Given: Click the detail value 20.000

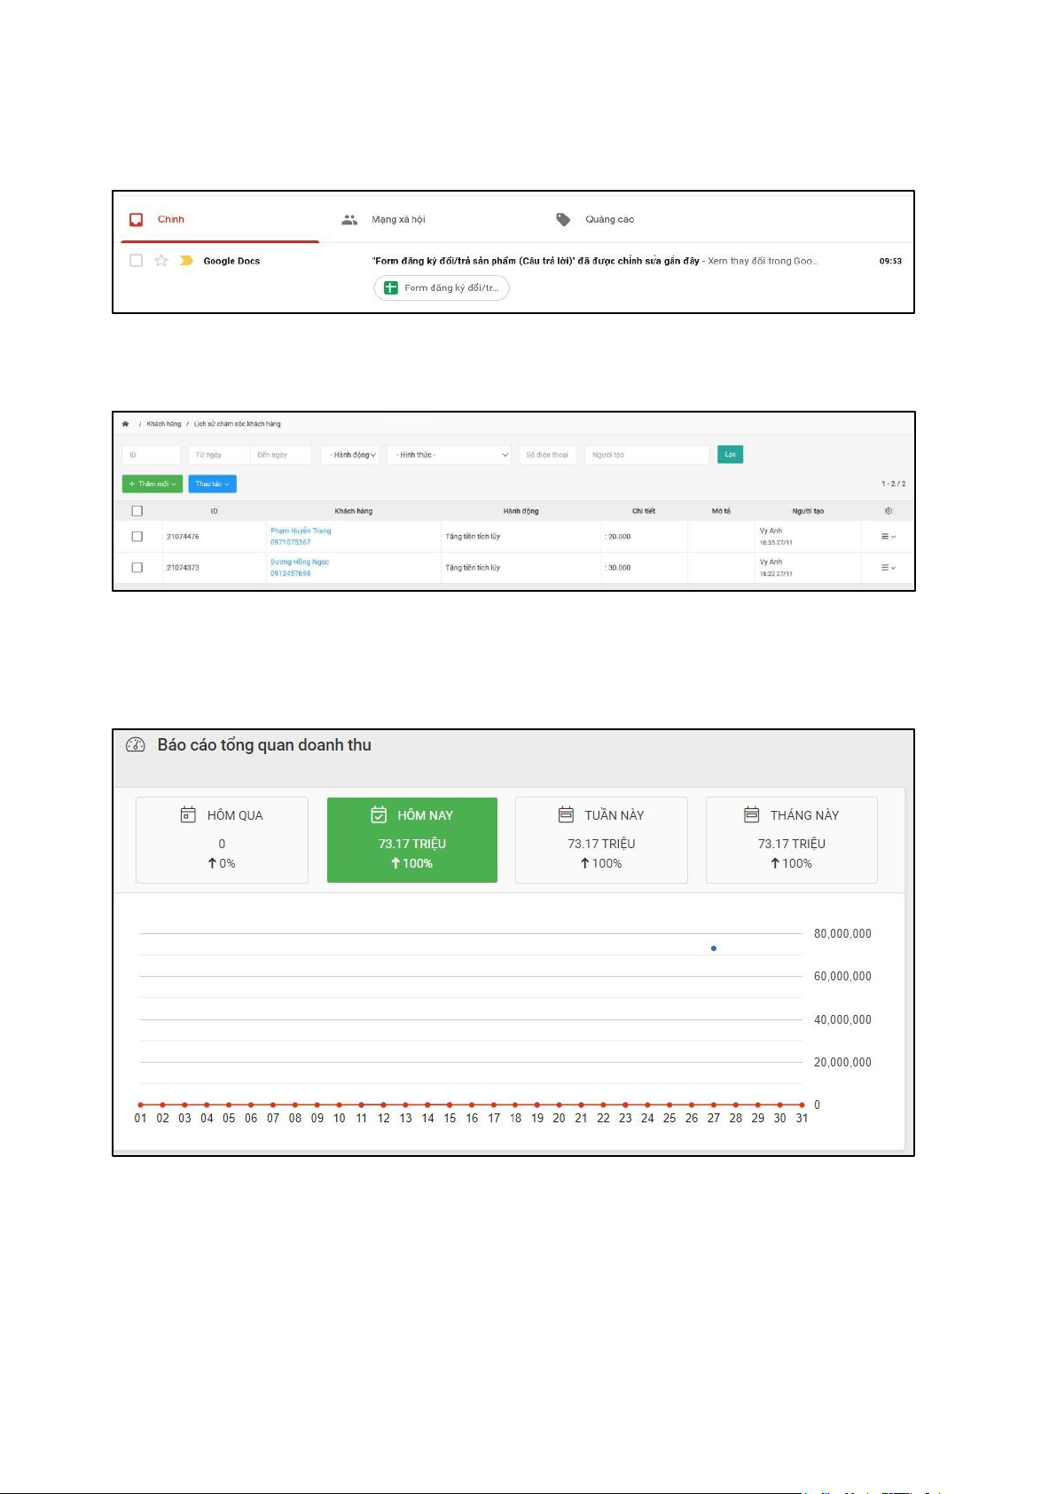Looking at the screenshot, I should (x=619, y=537).
